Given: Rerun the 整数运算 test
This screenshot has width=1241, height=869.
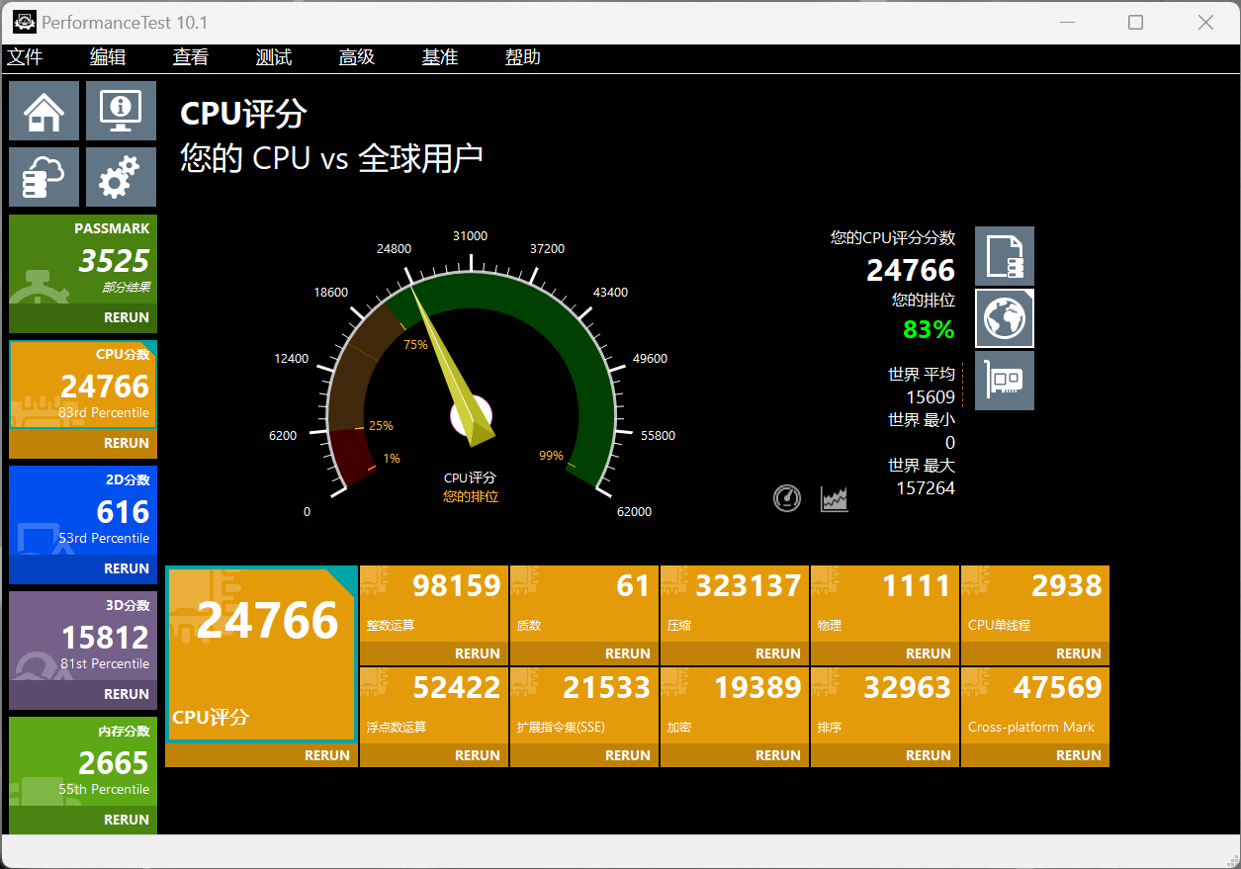Looking at the screenshot, I should pyautogui.click(x=478, y=654).
